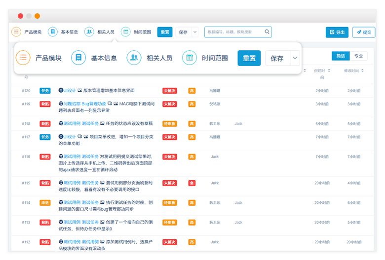The width and height of the screenshot is (385, 260).
Task: Click the 提交 submit button
Action: coord(364,32)
